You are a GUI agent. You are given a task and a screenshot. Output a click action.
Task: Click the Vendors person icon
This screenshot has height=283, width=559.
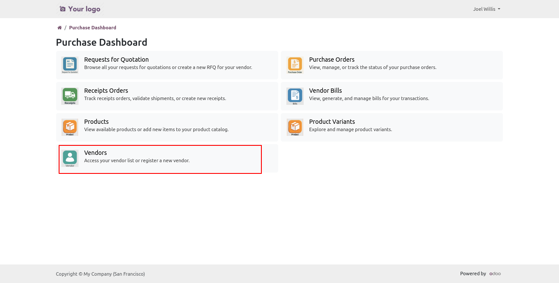[x=69, y=158]
